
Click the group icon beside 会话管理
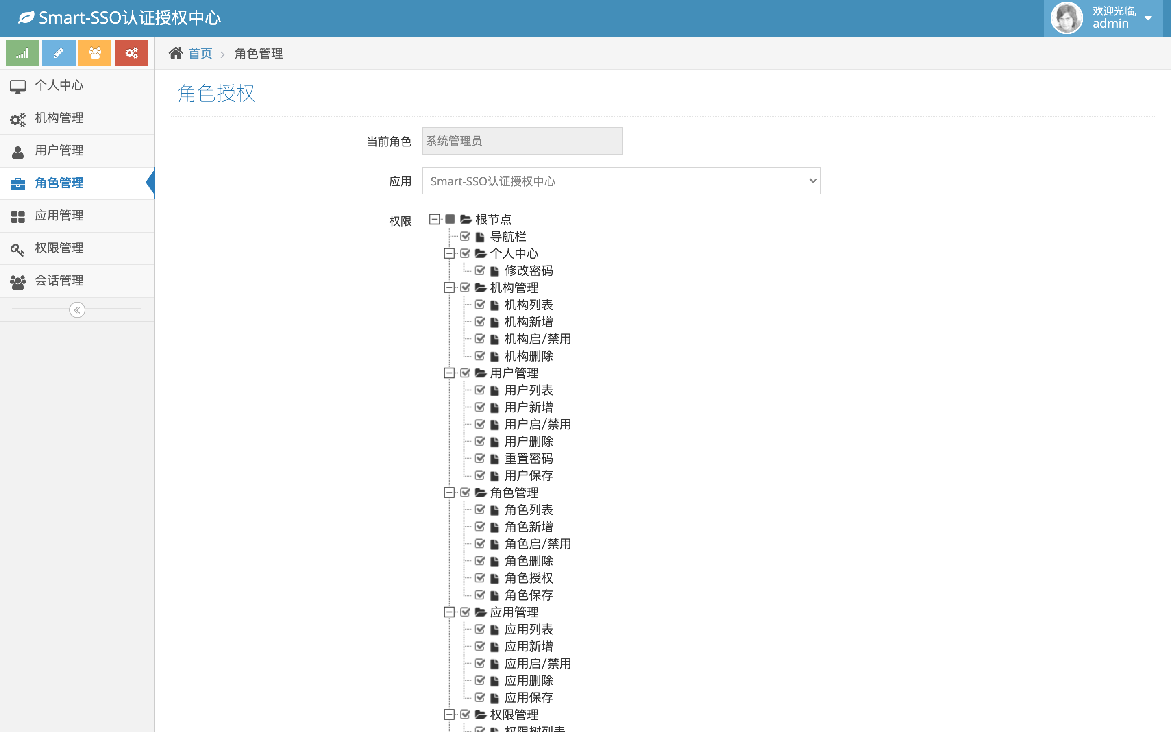(18, 282)
